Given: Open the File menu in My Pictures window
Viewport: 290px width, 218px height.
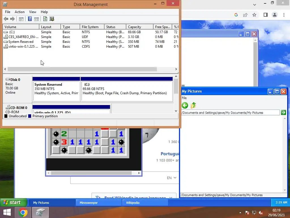Looking at the screenshot, I should pyautogui.click(x=184, y=98).
